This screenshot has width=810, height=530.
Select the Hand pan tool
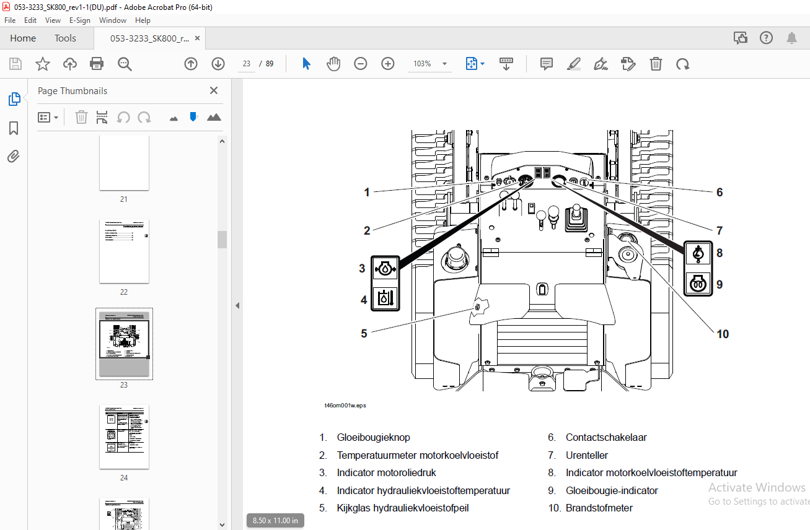point(333,64)
